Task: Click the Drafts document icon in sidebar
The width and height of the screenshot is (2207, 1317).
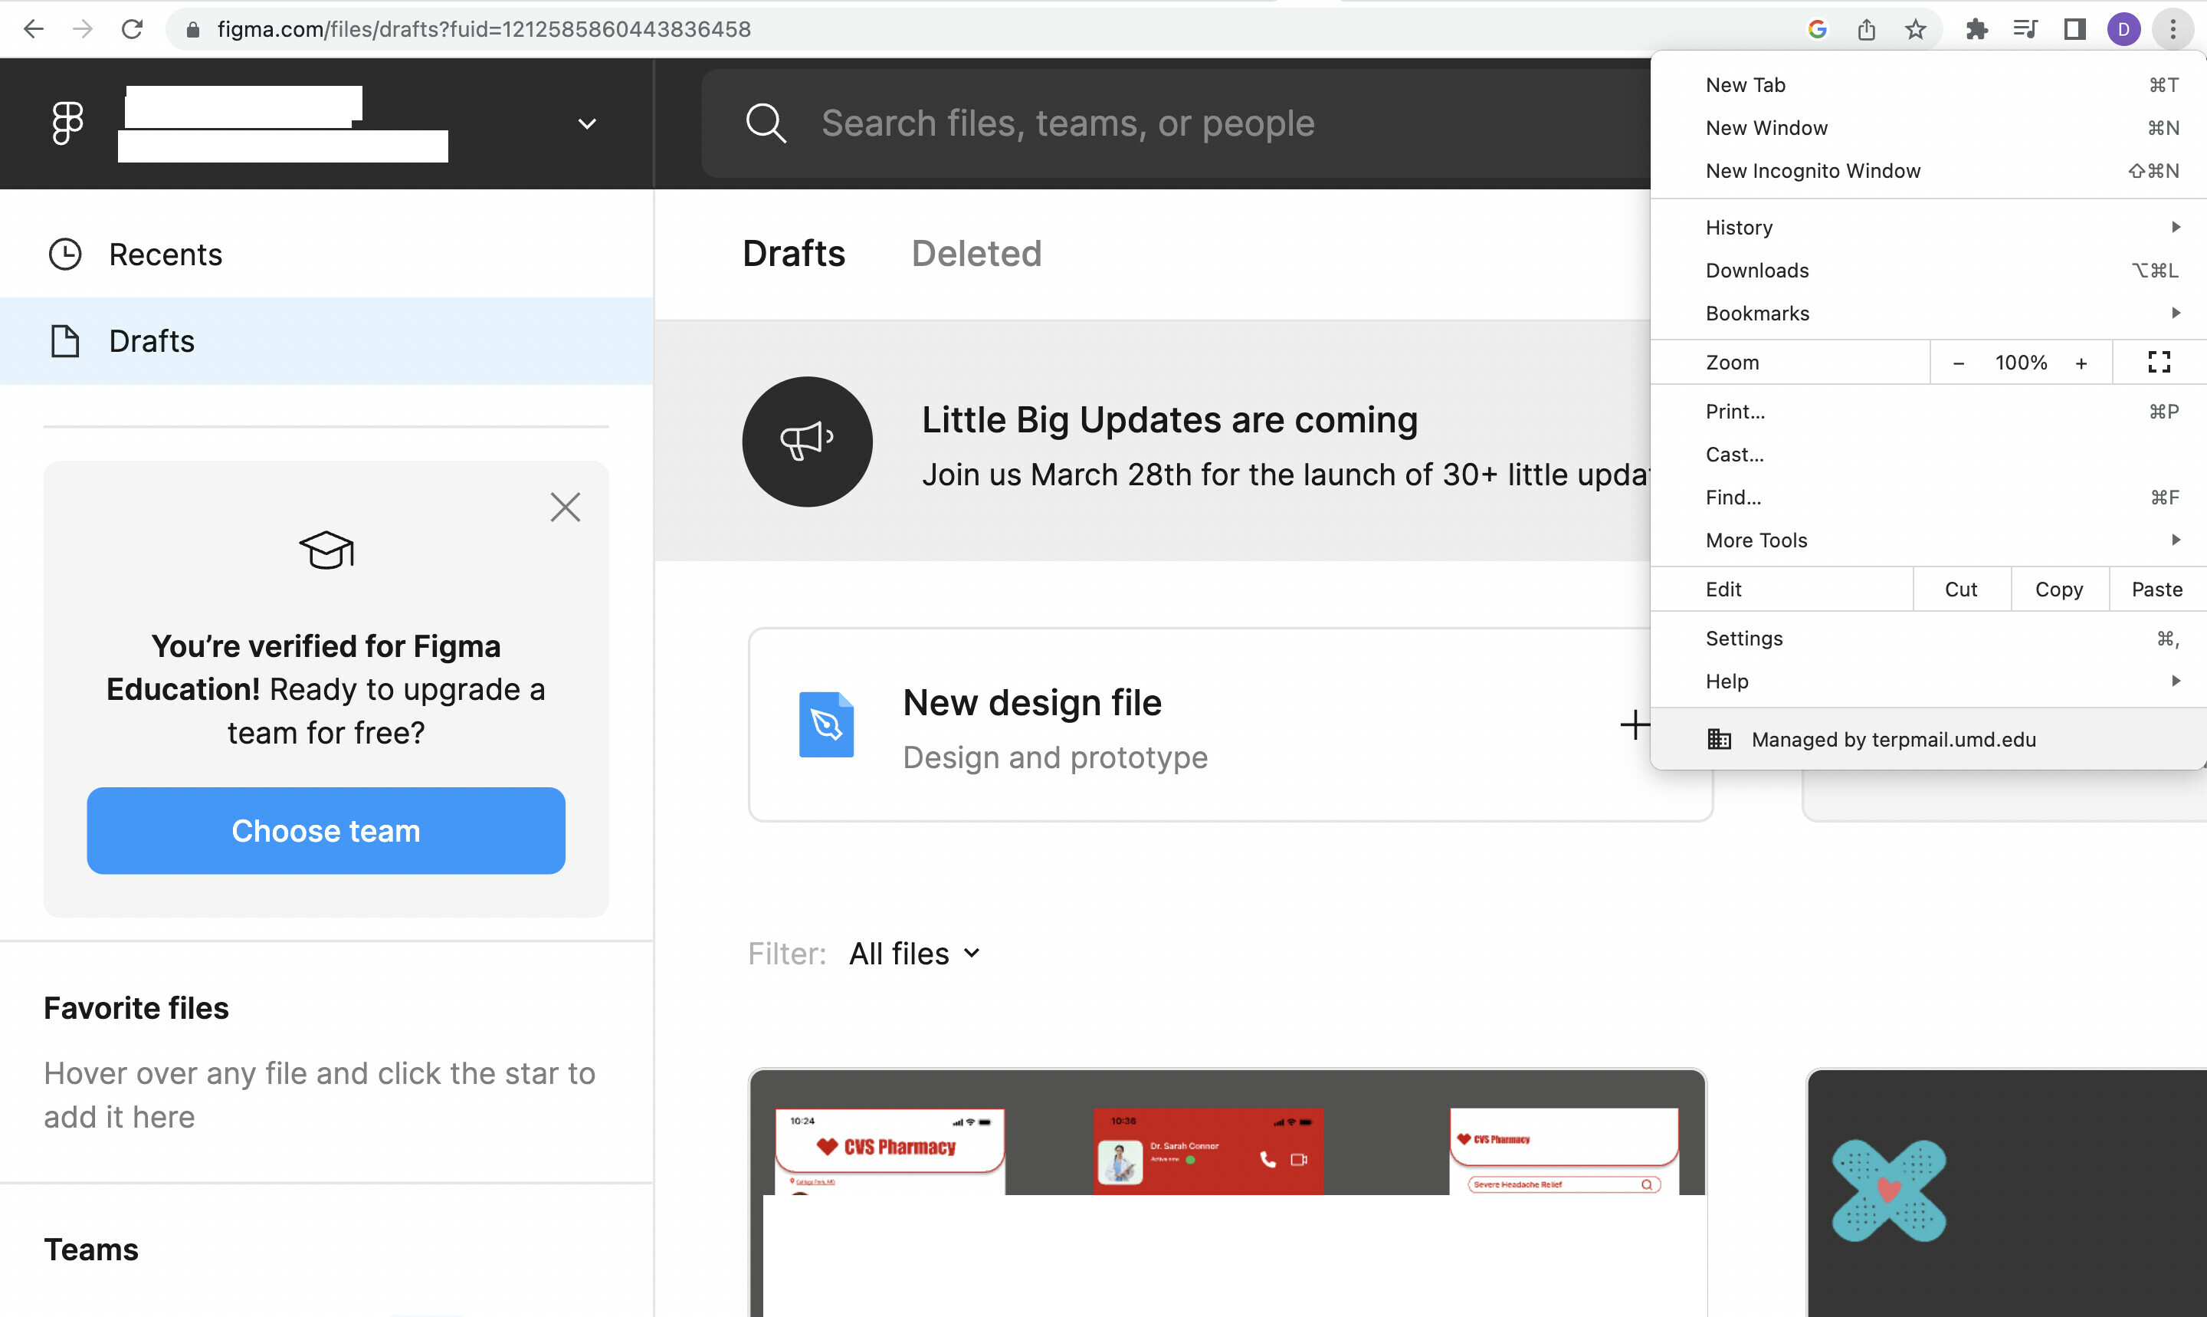Action: [x=64, y=340]
